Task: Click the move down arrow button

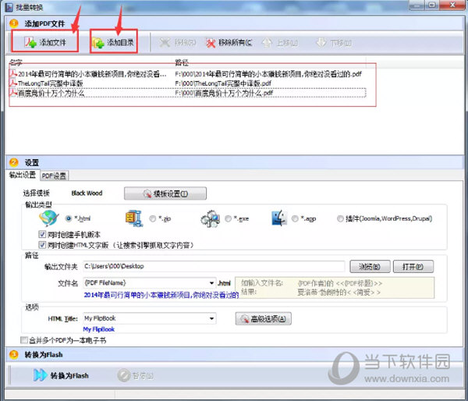Action: (x=334, y=43)
